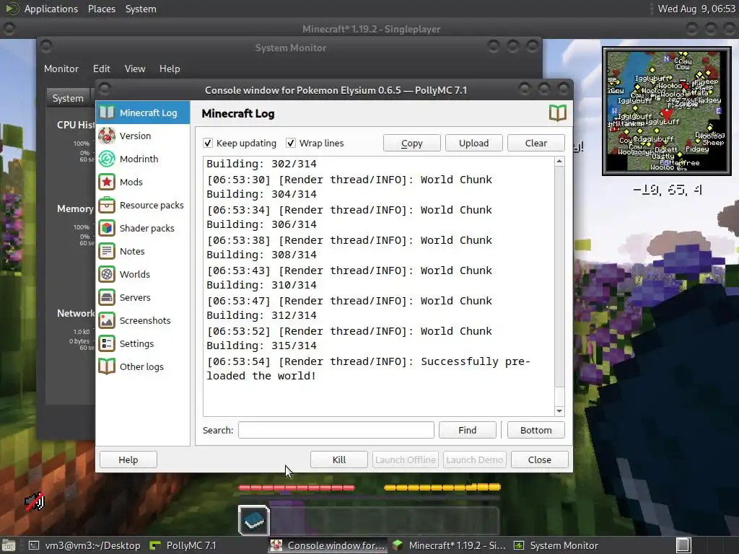Click the Modrinth sidebar icon

pyautogui.click(x=107, y=159)
